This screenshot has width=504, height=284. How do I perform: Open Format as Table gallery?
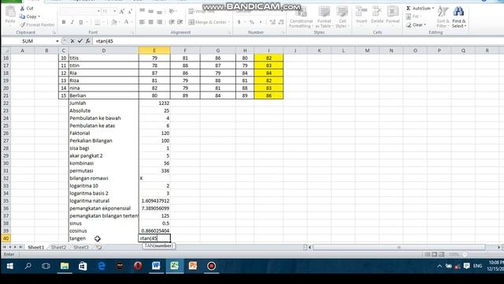click(x=324, y=17)
